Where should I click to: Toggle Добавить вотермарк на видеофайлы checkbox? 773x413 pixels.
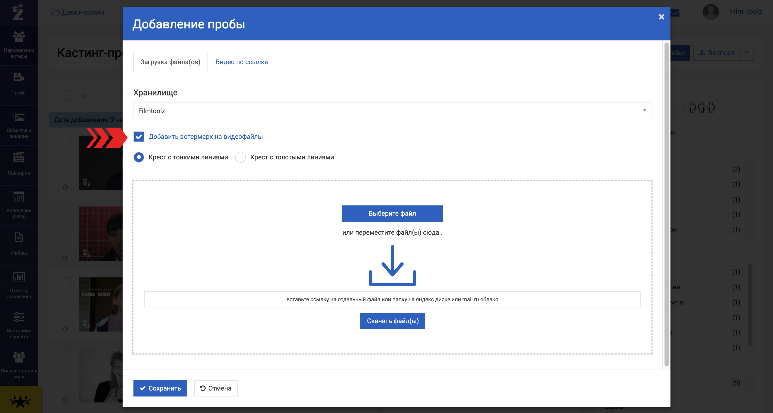click(x=139, y=137)
